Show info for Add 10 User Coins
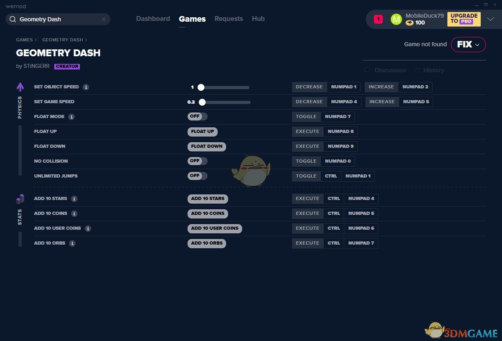Screen dimensions: 502x341 click(88, 229)
